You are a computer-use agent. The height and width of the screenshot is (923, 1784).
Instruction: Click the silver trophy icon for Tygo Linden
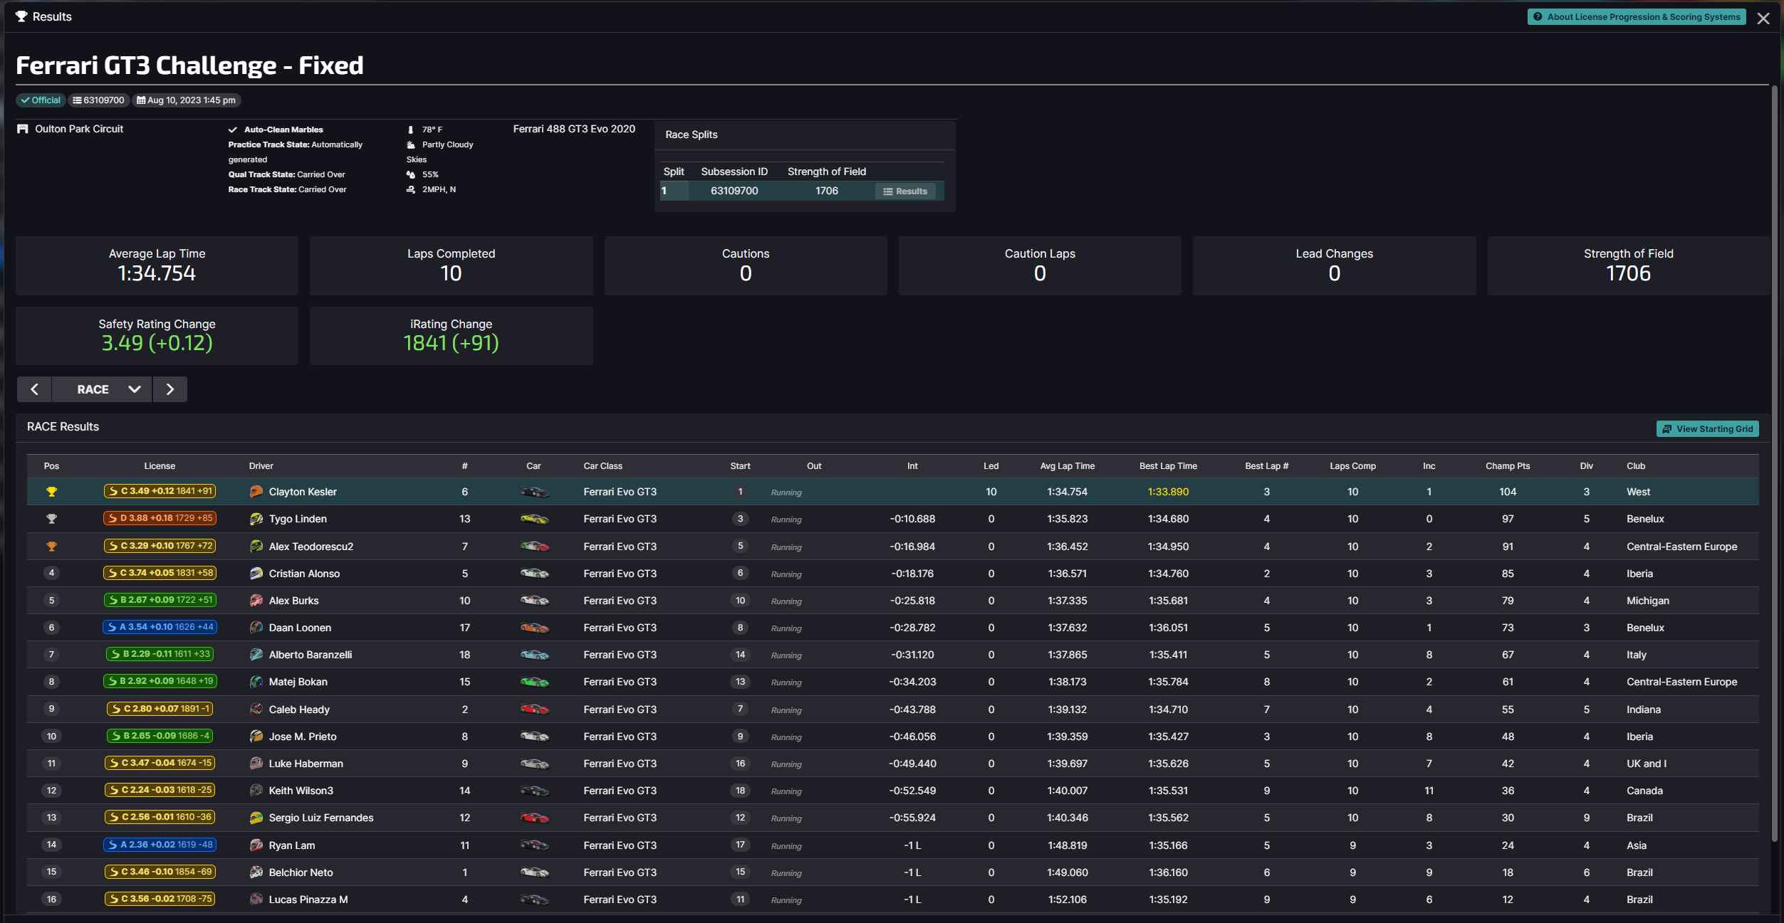pos(51,519)
